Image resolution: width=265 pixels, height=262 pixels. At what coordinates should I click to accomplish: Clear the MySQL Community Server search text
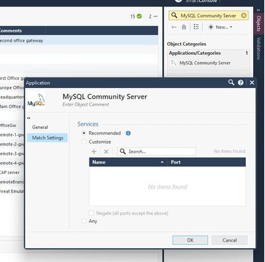[x=244, y=15]
